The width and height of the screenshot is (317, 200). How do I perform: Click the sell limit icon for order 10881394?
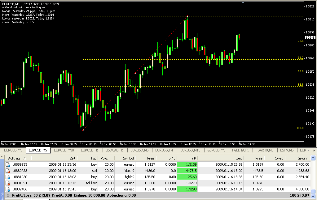click(8, 183)
